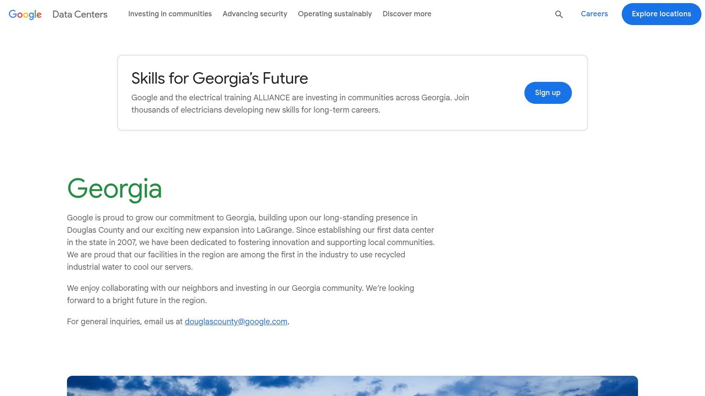Viewport: 705px width, 396px height.
Task: Open Investing in communities menu
Action: 170,14
